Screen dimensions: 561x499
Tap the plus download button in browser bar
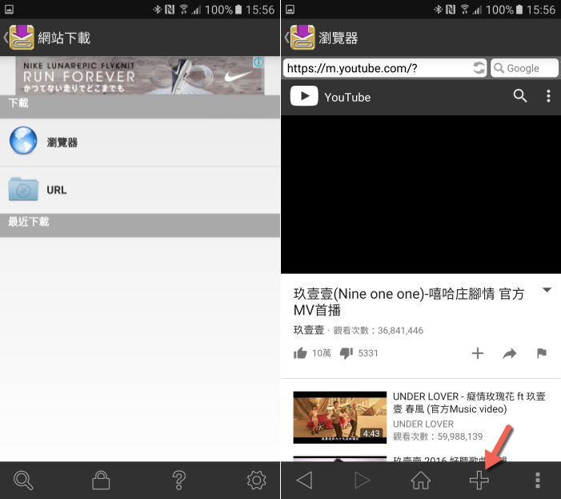(479, 481)
